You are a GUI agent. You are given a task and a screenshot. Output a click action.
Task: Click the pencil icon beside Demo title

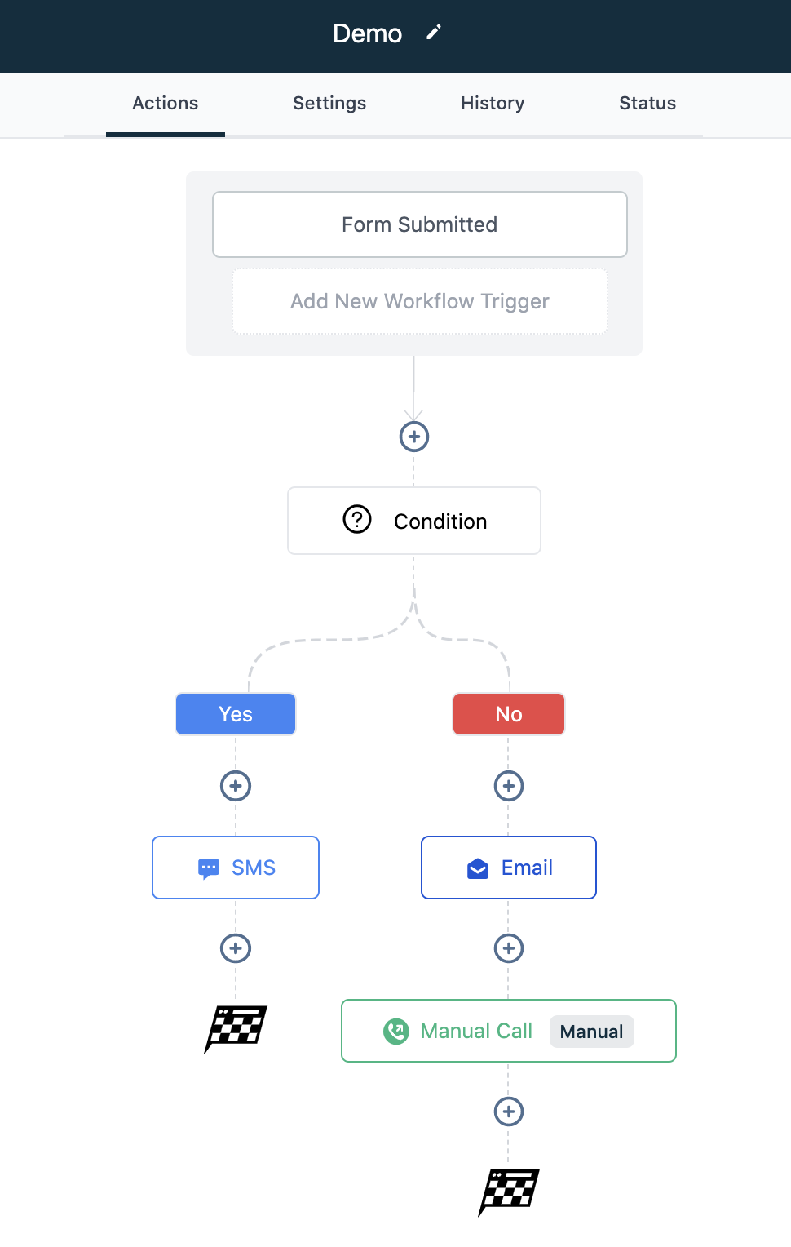click(x=434, y=32)
